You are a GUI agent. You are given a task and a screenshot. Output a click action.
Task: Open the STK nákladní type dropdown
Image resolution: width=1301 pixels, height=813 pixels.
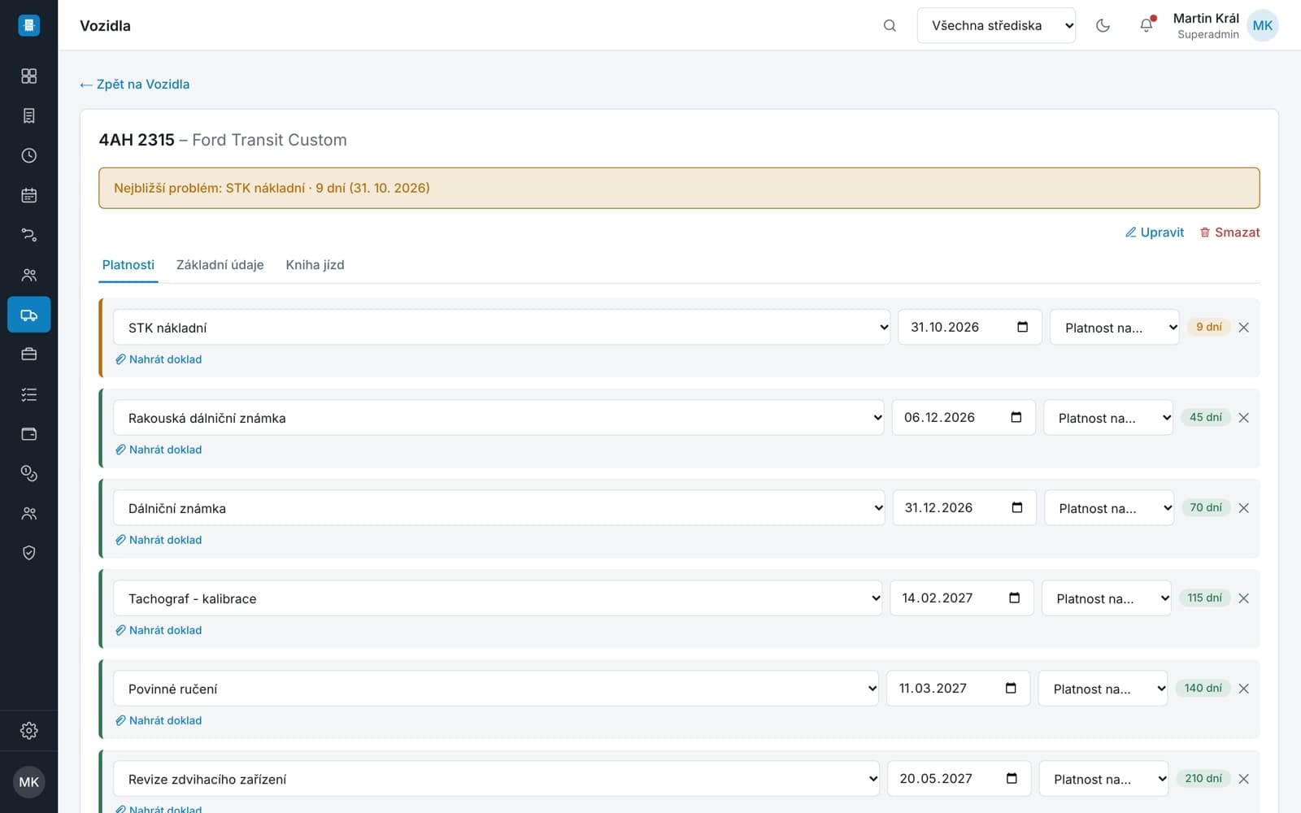[502, 328]
